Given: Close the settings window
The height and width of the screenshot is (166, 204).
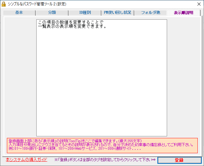Looking at the screenshot, I should point(199,4).
